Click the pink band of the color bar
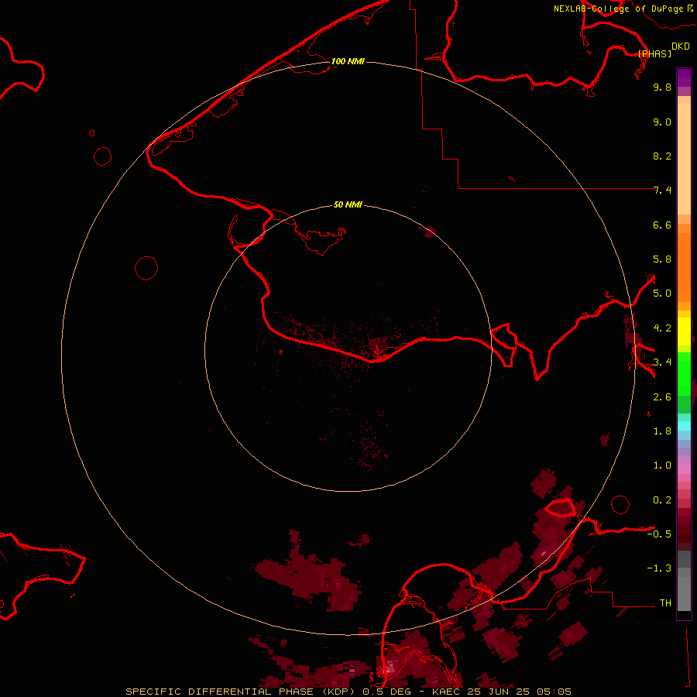This screenshot has width=697, height=697. pyautogui.click(x=684, y=470)
